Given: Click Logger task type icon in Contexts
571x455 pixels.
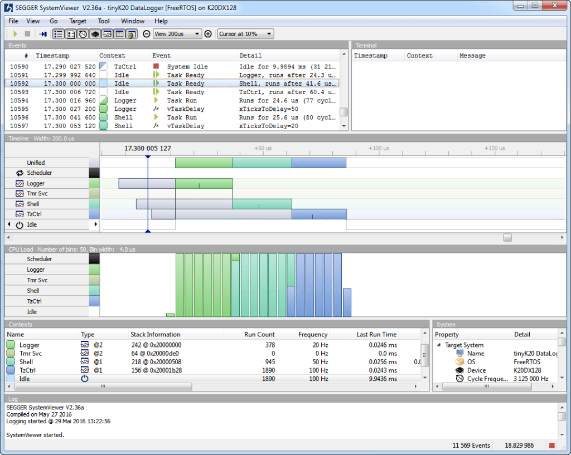Looking at the screenshot, I should (x=85, y=344).
